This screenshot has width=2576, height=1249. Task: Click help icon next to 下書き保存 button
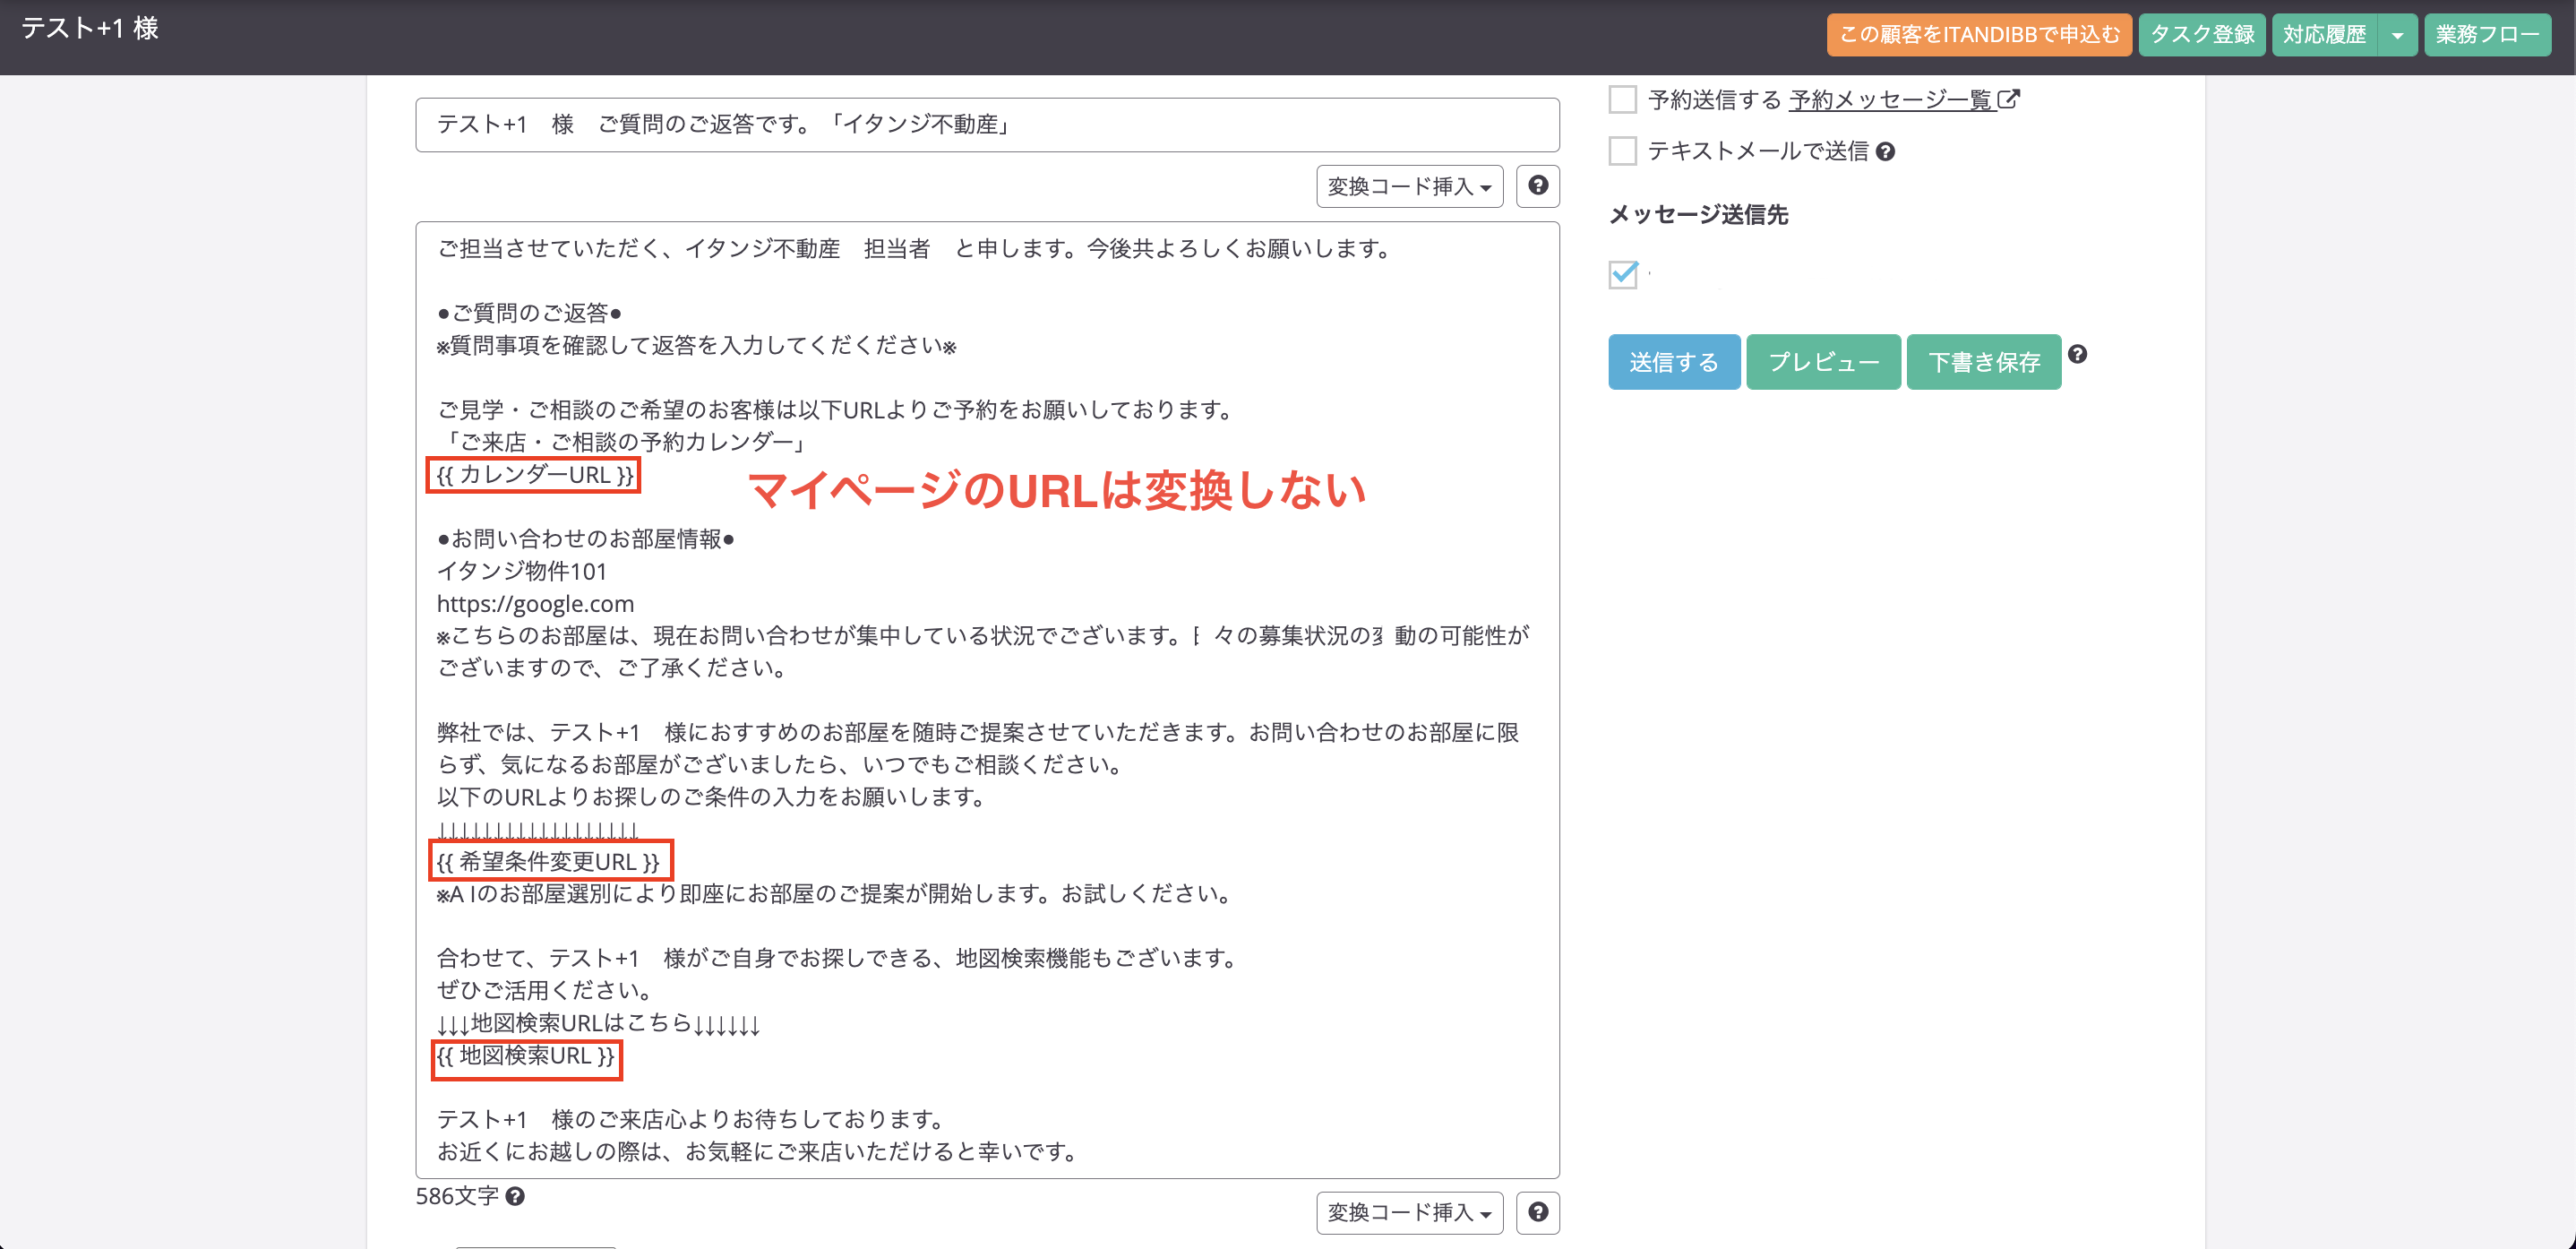2077,354
